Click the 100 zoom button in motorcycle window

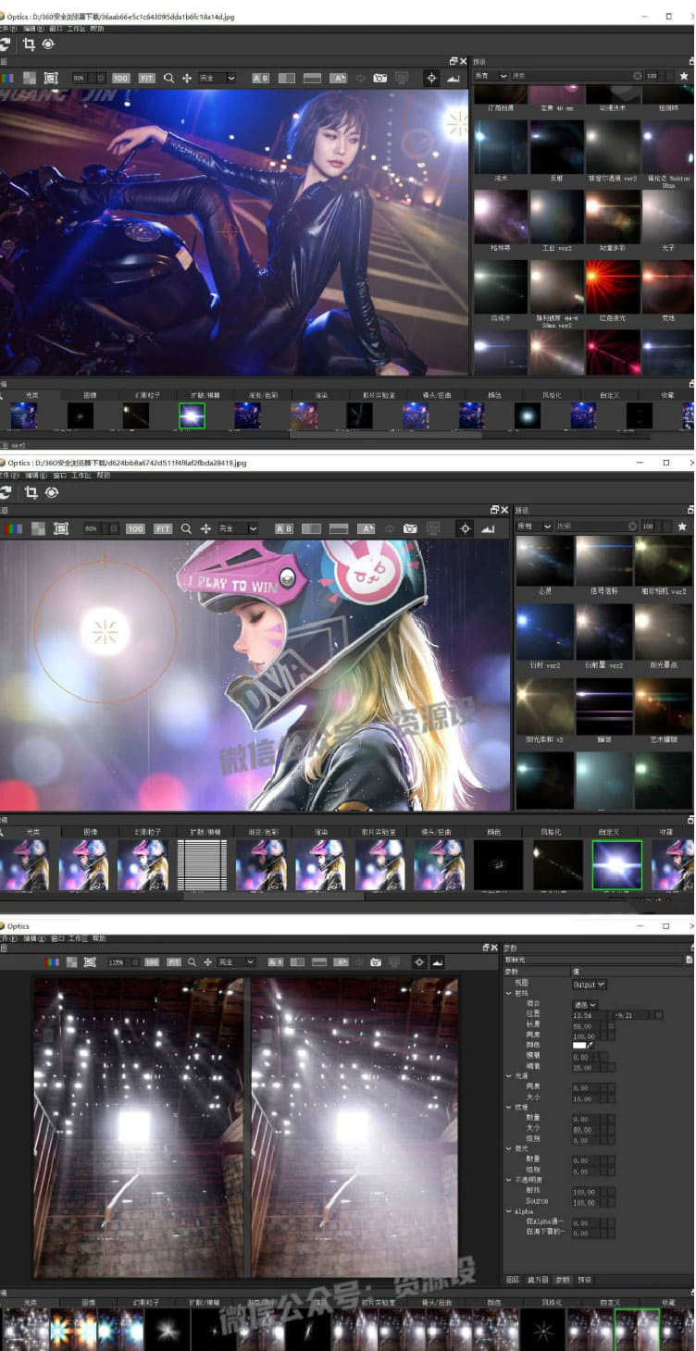tap(120, 79)
